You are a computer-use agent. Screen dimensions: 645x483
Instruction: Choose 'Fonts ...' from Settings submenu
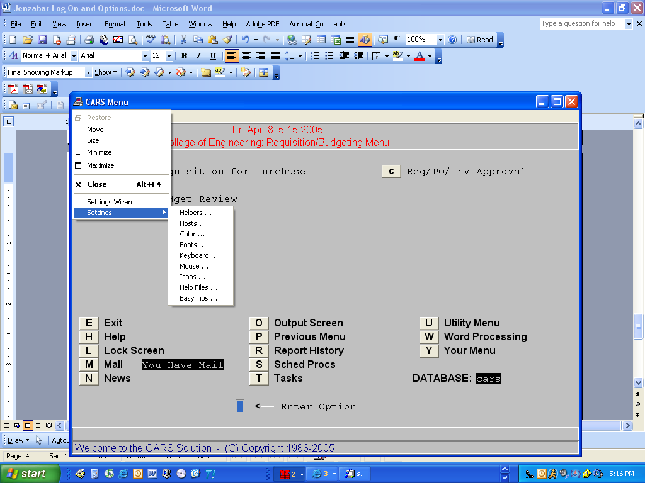[193, 245]
